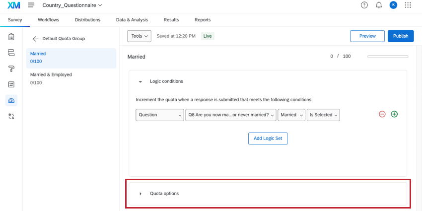422x211 pixels.
Task: Open the hamburger navigation menu
Action: coord(31,5)
